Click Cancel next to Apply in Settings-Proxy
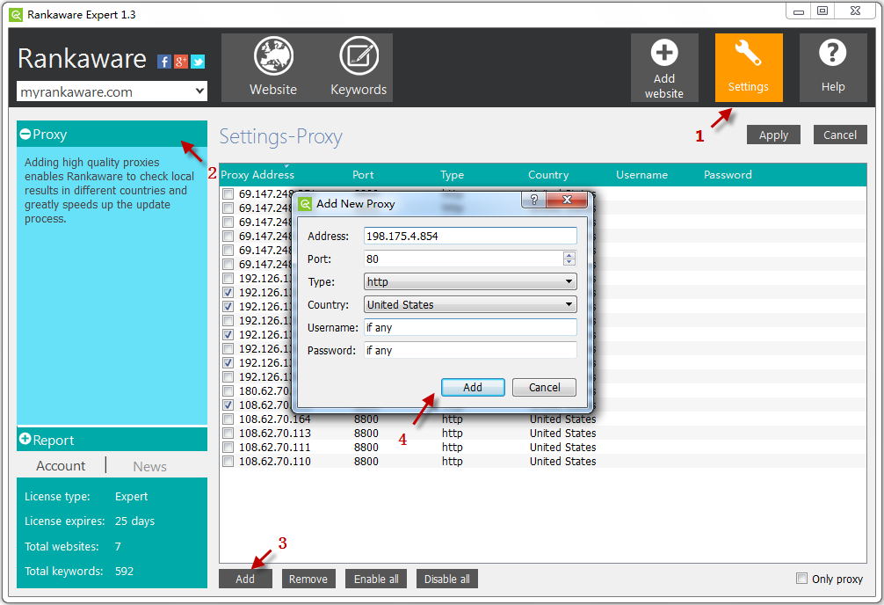The height and width of the screenshot is (605, 884). click(840, 135)
